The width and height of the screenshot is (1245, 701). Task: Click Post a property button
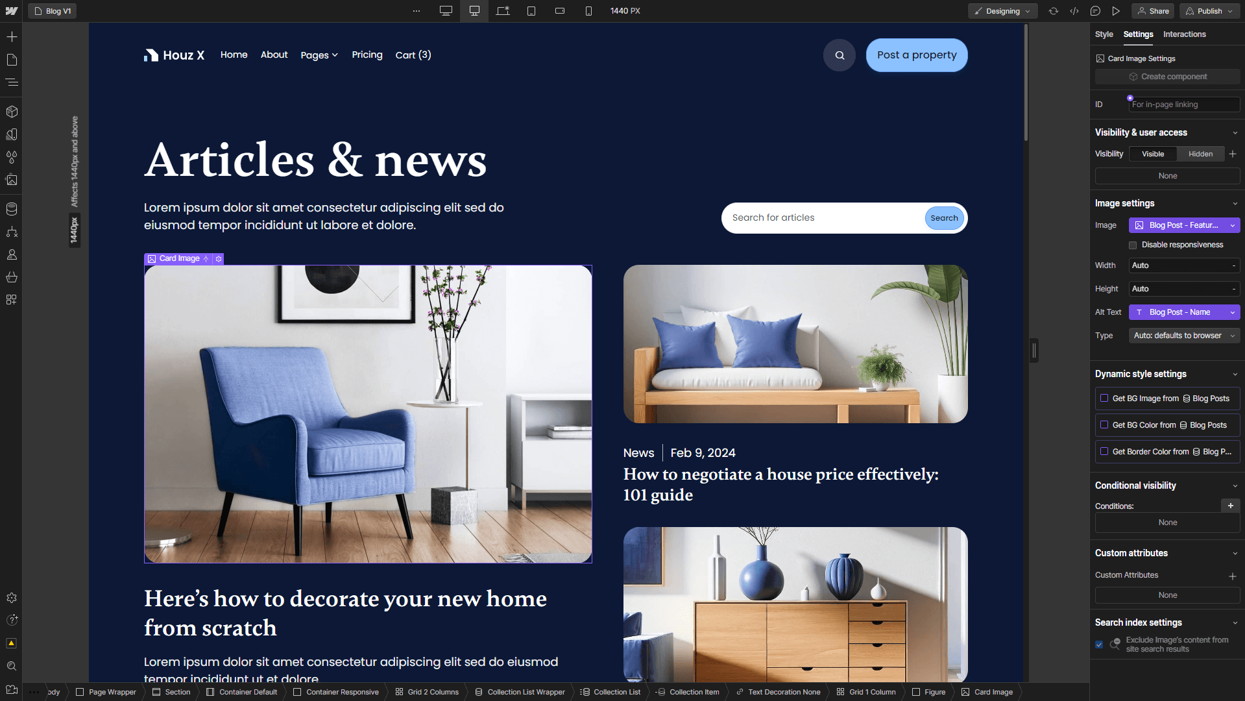(x=917, y=55)
